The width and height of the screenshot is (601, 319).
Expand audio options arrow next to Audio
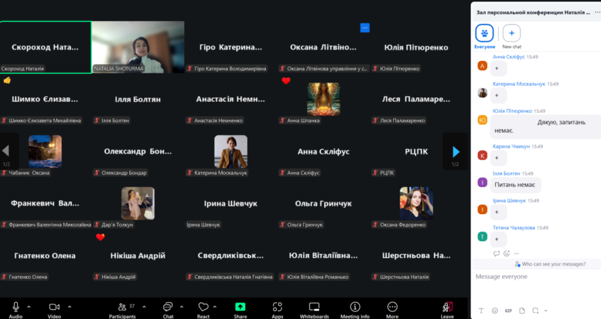pyautogui.click(x=29, y=306)
